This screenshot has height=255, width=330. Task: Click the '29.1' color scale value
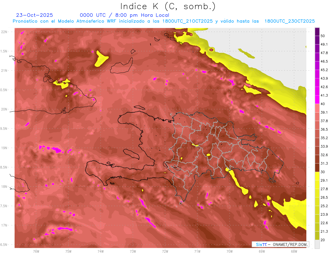tap(324, 180)
